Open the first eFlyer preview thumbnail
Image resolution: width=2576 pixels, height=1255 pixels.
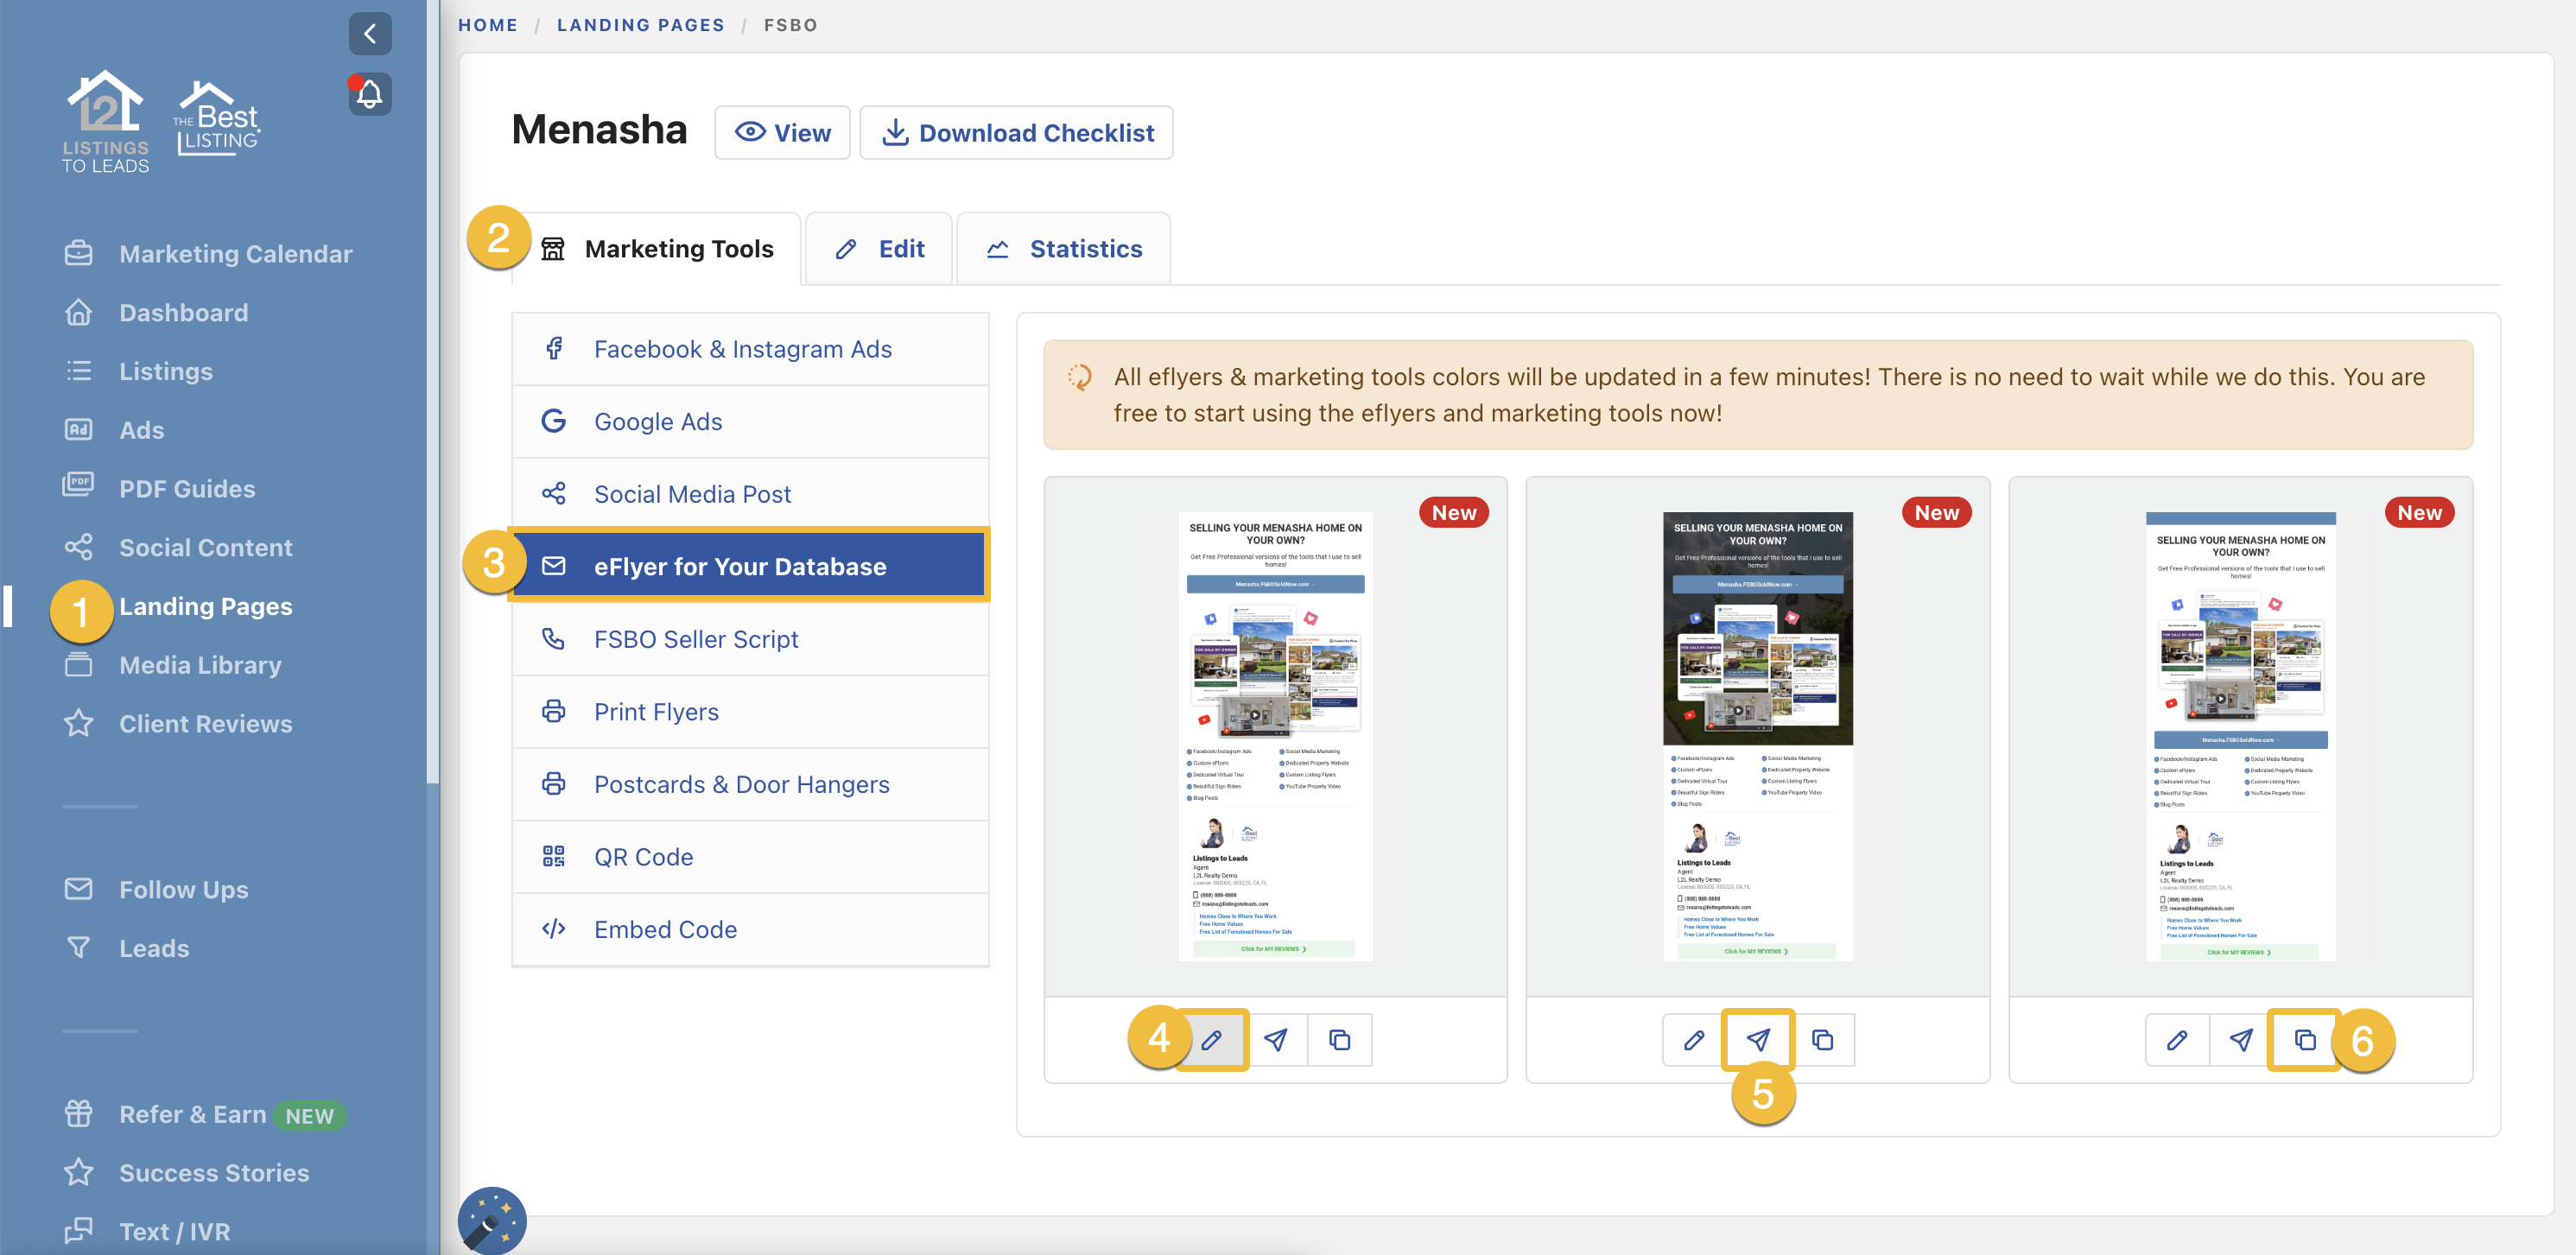1276,735
